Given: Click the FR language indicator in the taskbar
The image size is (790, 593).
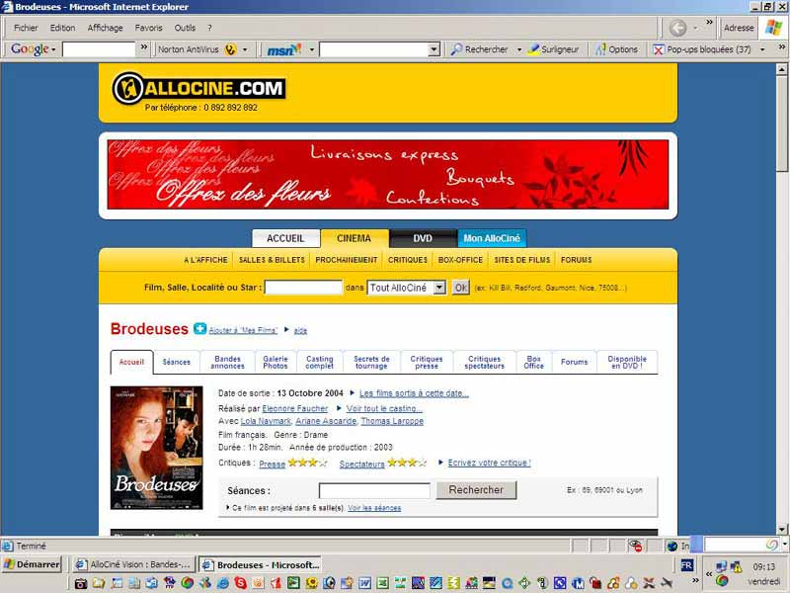Looking at the screenshot, I should pos(689,564).
